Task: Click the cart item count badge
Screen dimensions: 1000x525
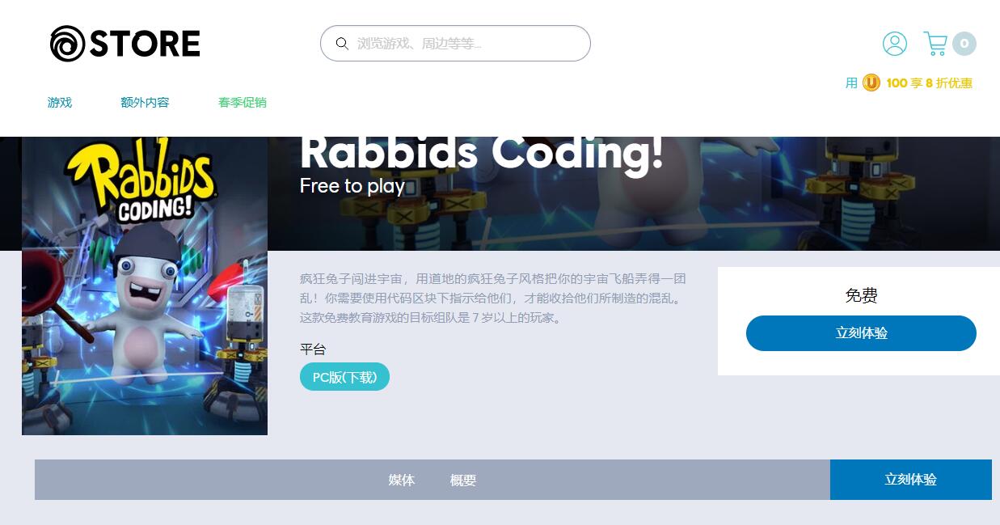Action: pos(964,44)
